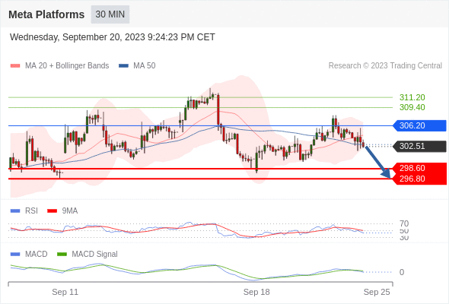Screen dimensions: 449x304
Task: Click the MA 50 blue legend swatch
Action: pyautogui.click(x=123, y=66)
